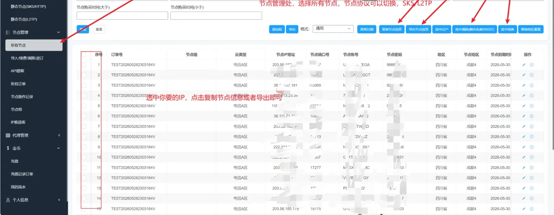Click the 即将过期 button
Viewport: 554px width, 215px height.
[366, 29]
